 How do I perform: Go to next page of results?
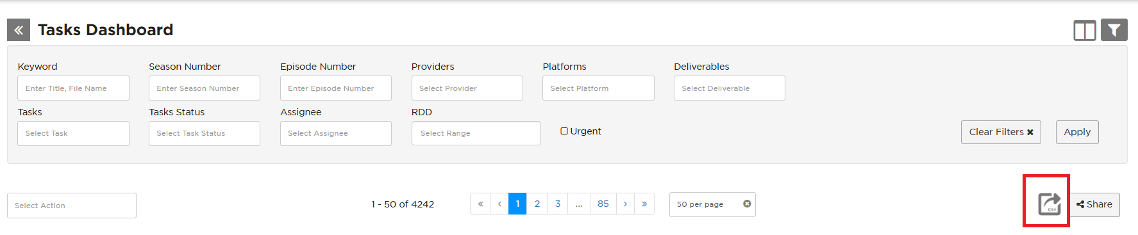click(x=625, y=204)
